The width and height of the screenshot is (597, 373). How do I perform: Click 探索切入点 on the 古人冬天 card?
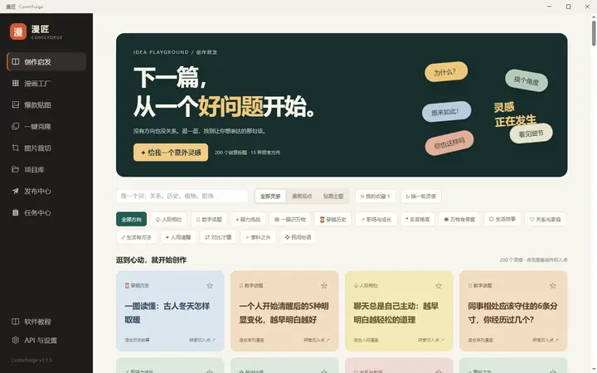pyautogui.click(x=202, y=340)
